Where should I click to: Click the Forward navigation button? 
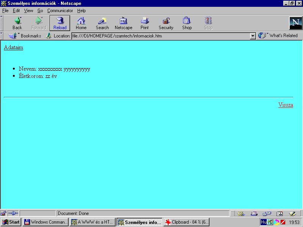(x=39, y=23)
